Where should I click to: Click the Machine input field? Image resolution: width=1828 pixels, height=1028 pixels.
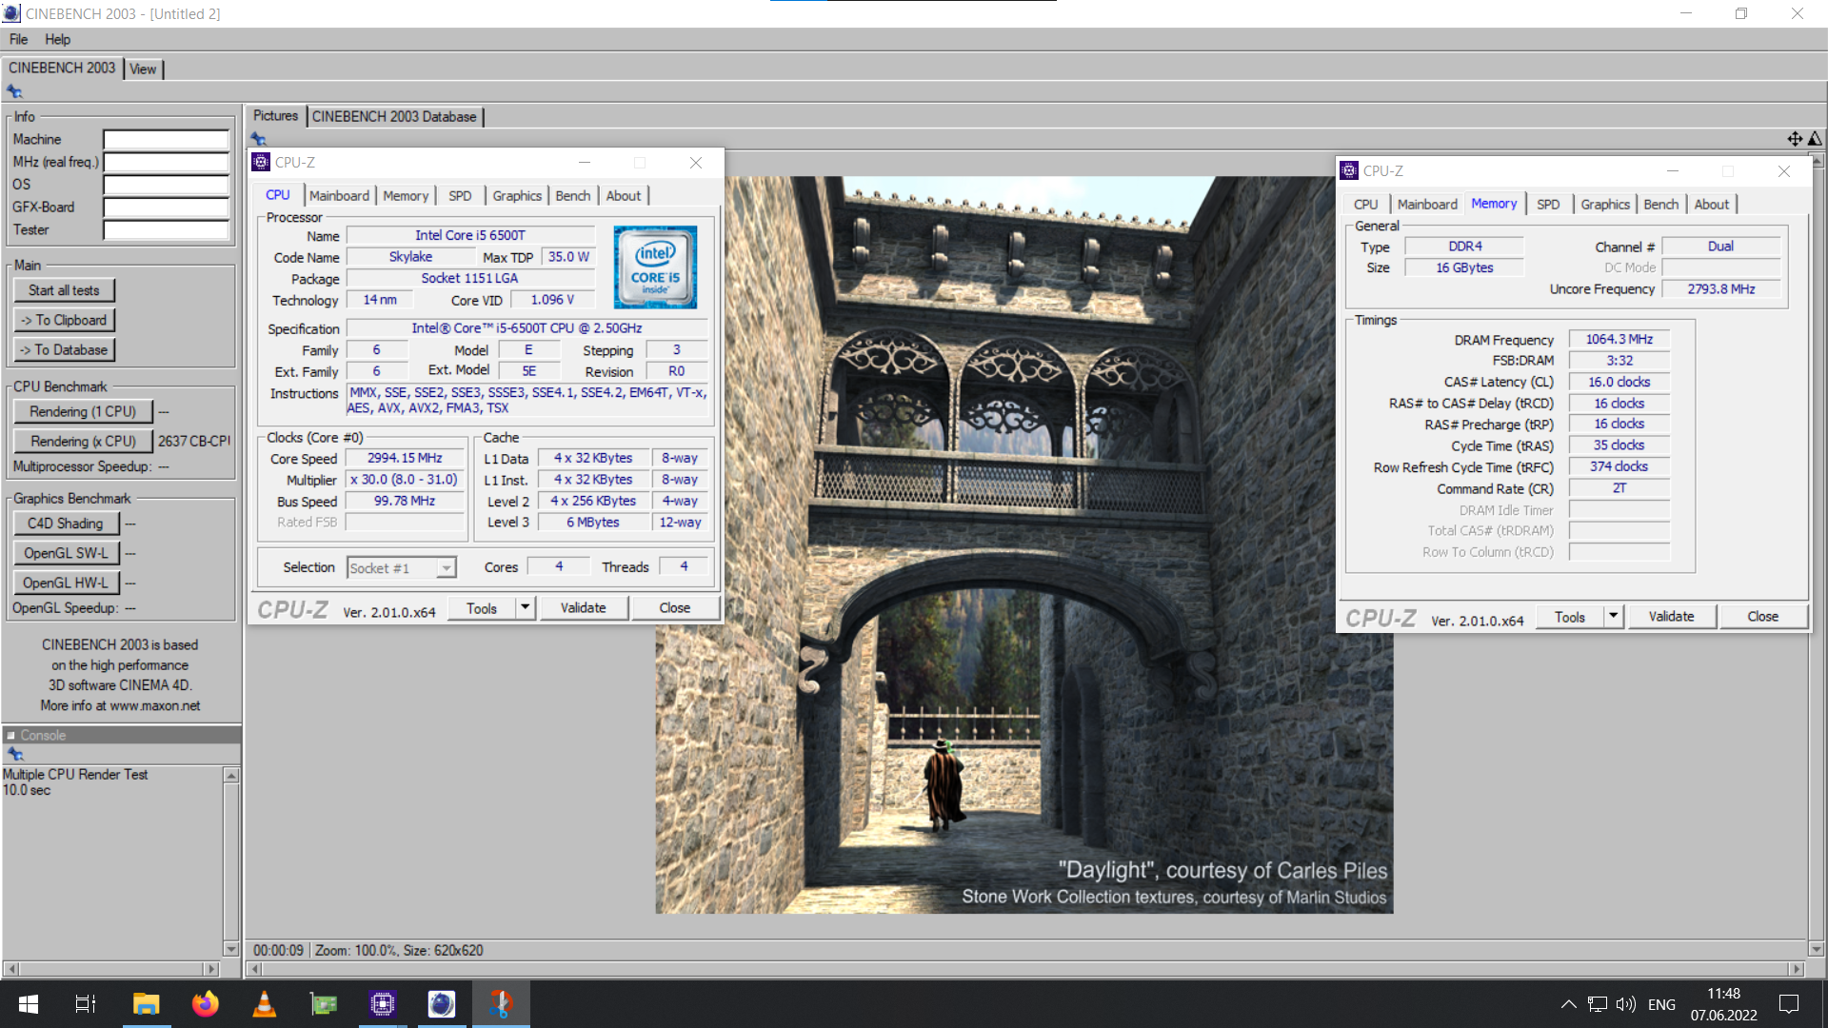167,140
